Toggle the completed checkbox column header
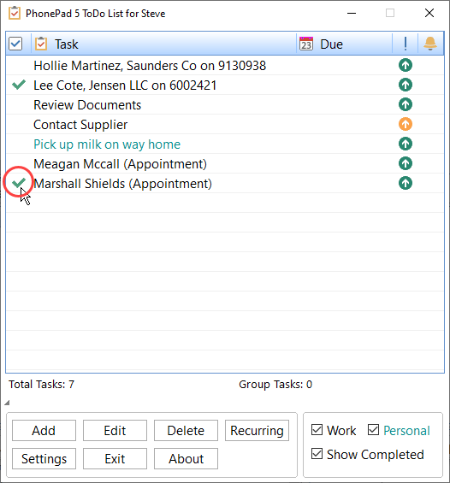The image size is (450, 483). pos(15,44)
